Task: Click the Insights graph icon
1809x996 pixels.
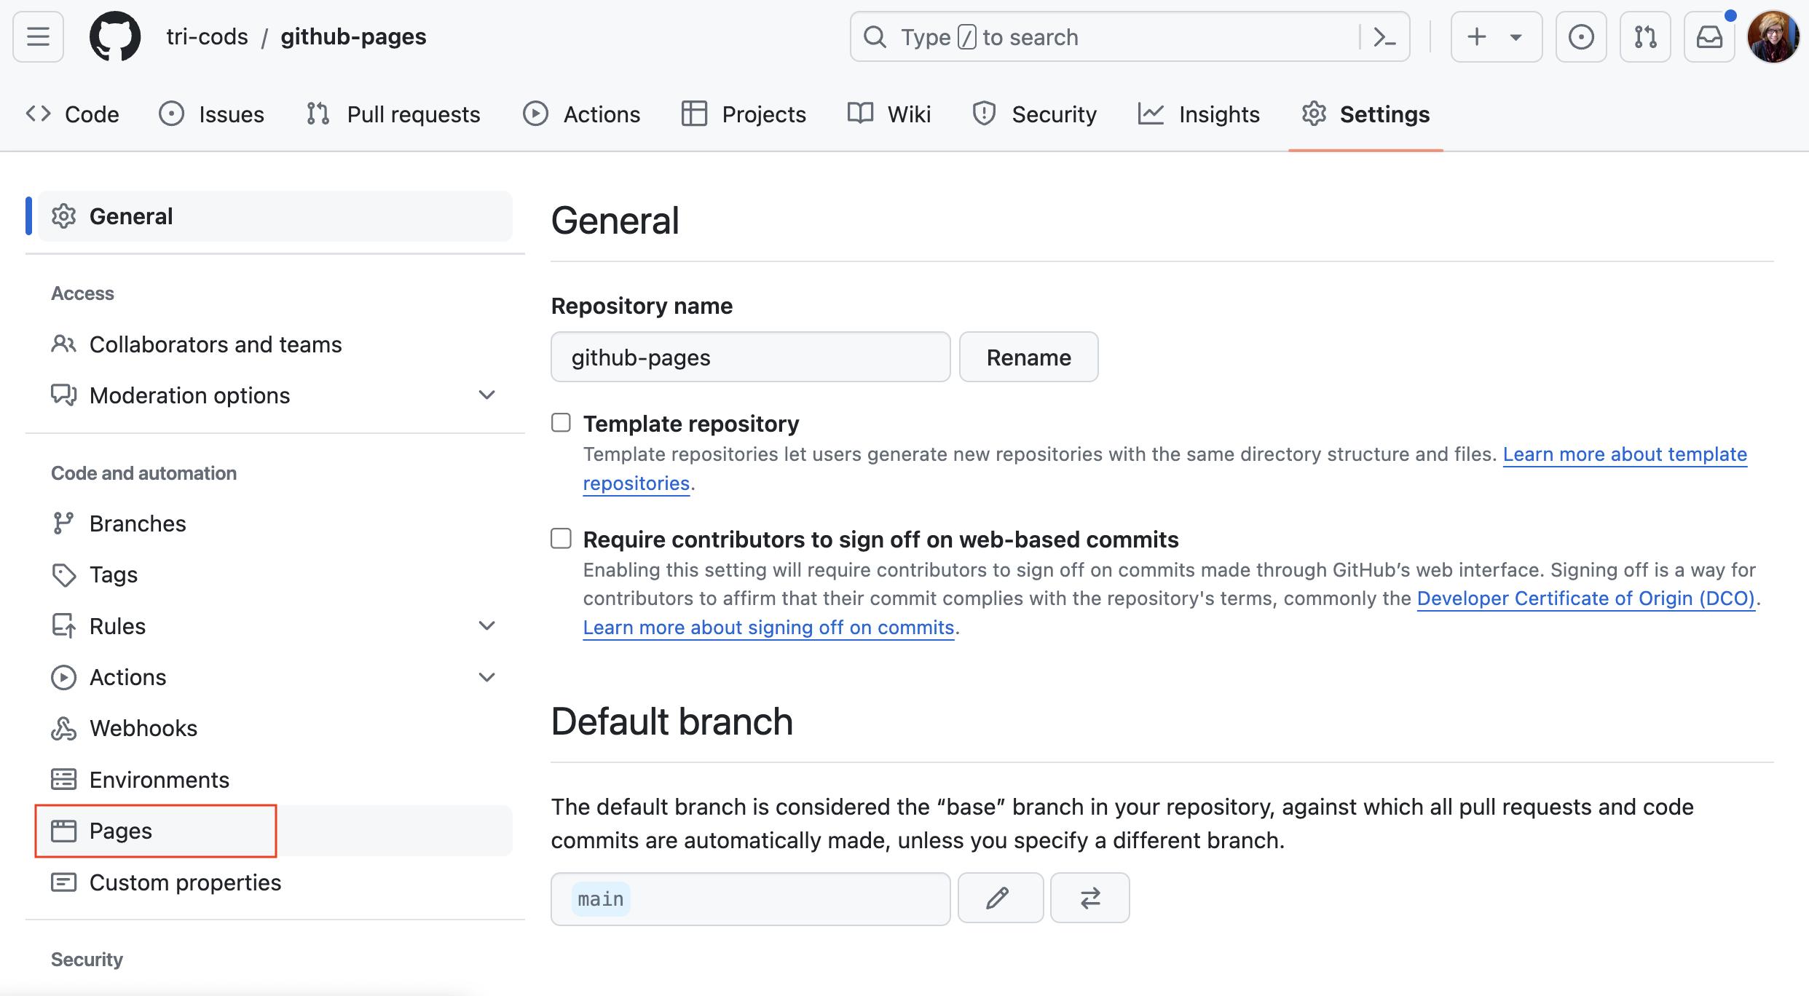Action: 1151,114
